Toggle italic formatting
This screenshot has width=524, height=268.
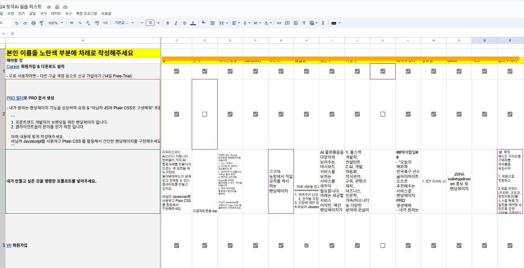176,23
